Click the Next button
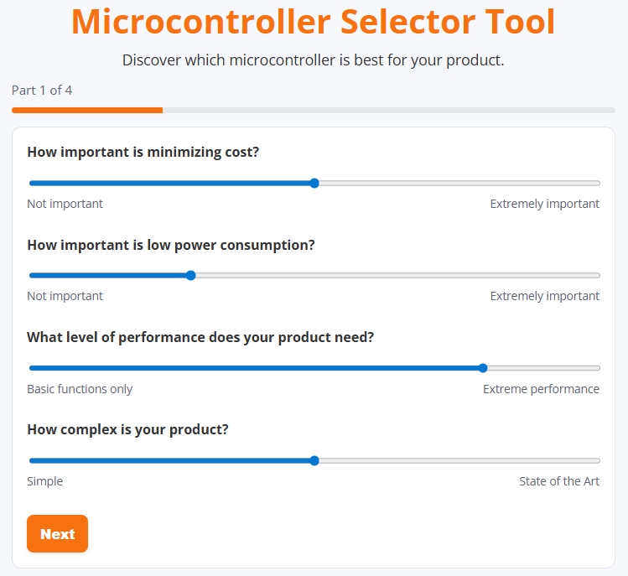The image size is (628, 576). (x=57, y=534)
